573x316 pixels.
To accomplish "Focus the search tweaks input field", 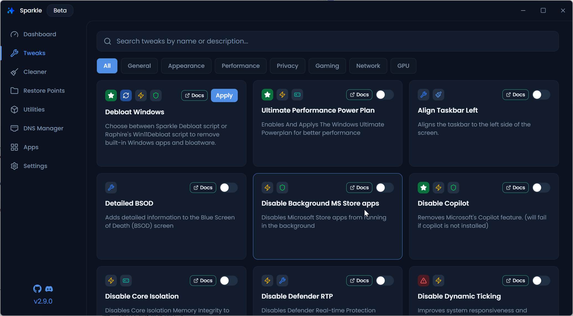I will pyautogui.click(x=327, y=41).
